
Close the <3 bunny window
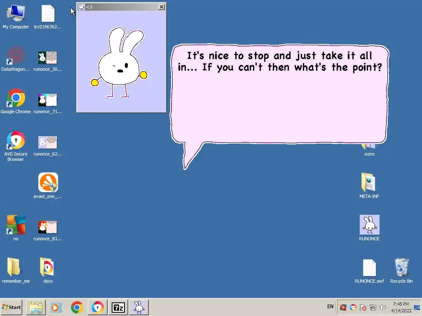pyautogui.click(x=162, y=7)
